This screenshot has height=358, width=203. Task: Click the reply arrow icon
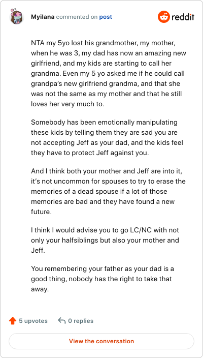coord(61,320)
